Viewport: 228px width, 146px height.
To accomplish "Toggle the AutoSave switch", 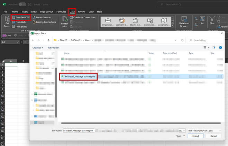I will point(22,4).
